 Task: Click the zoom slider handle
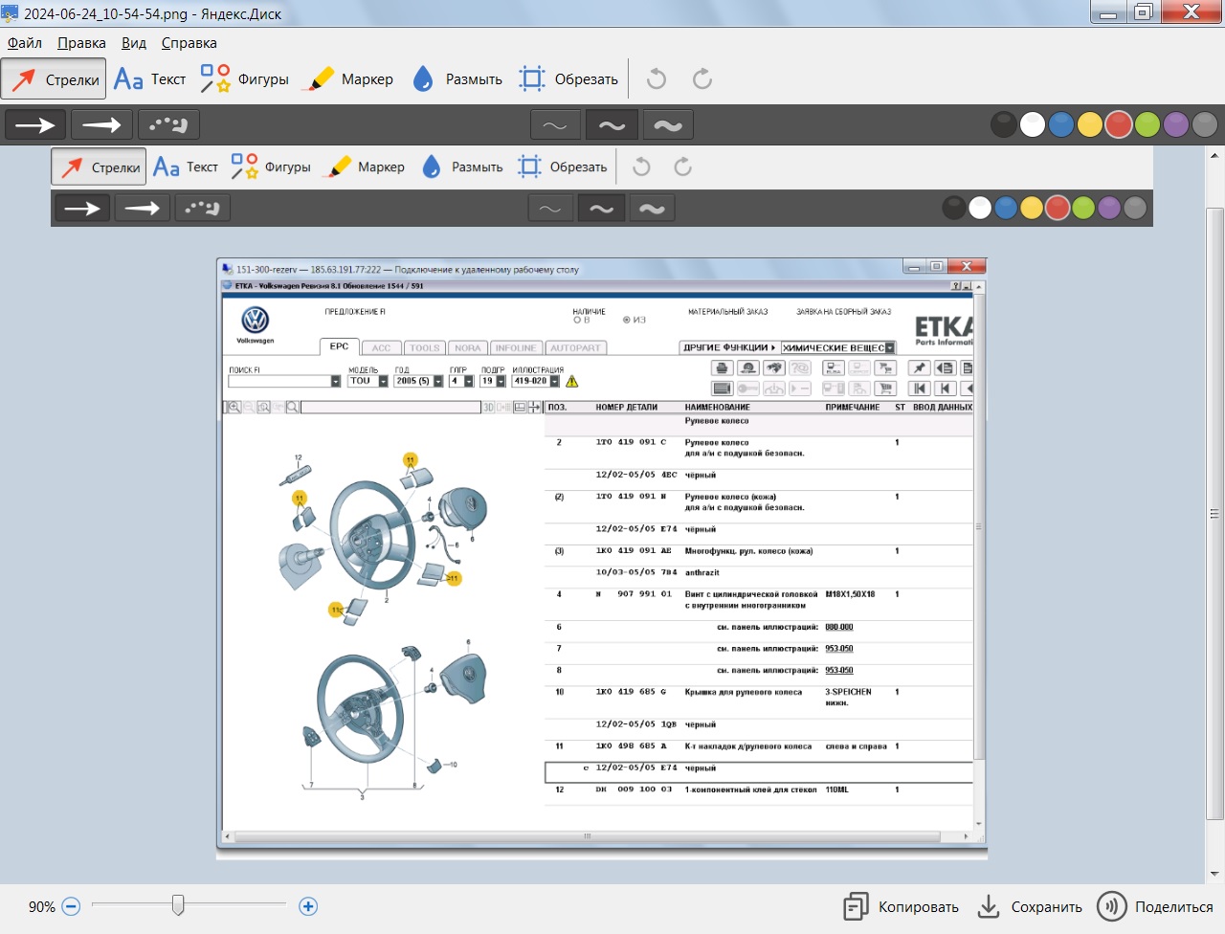tap(178, 904)
